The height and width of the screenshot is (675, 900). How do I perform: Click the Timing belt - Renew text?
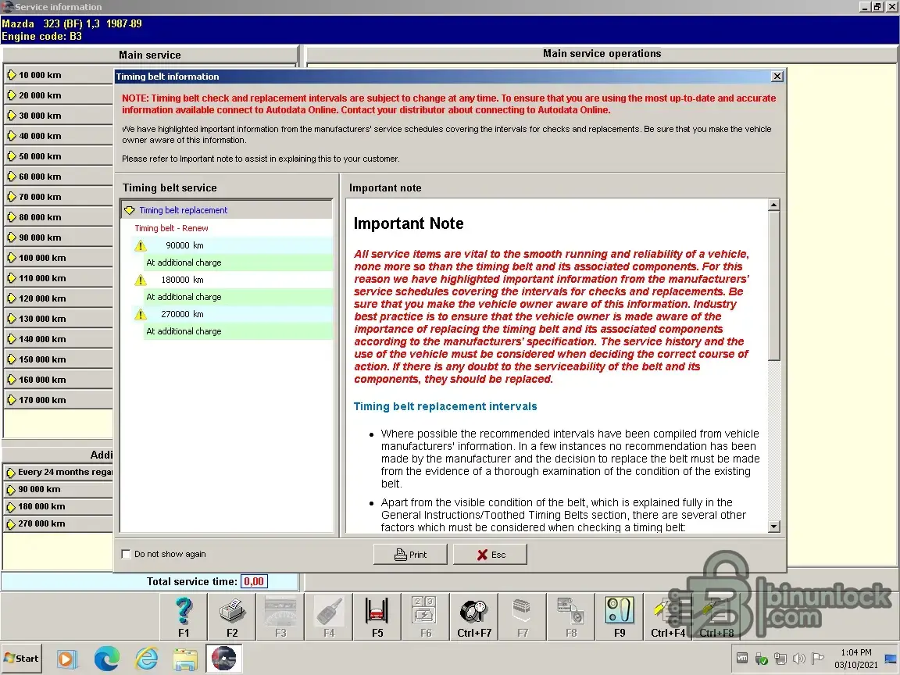[171, 228]
